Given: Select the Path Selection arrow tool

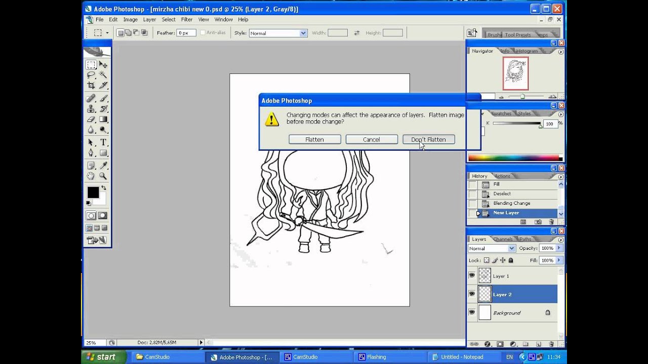Looking at the screenshot, I should point(91,143).
